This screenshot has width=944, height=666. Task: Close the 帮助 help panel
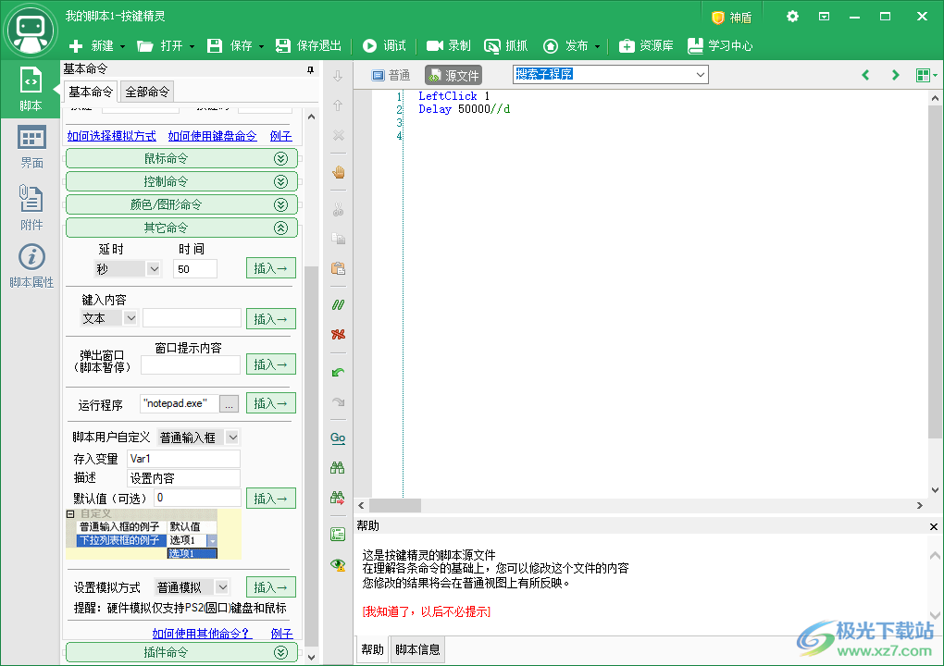[933, 526]
